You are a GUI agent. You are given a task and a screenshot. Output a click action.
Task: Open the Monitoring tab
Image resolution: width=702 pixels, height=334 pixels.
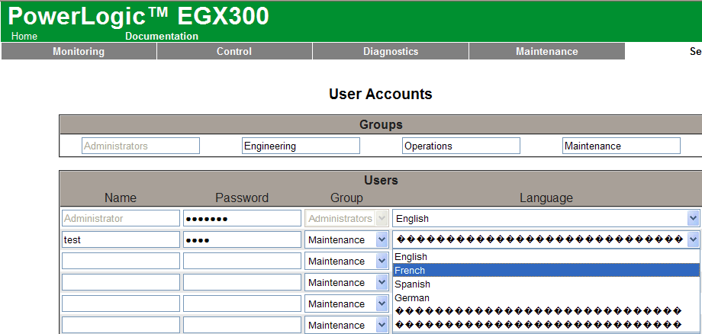click(79, 51)
